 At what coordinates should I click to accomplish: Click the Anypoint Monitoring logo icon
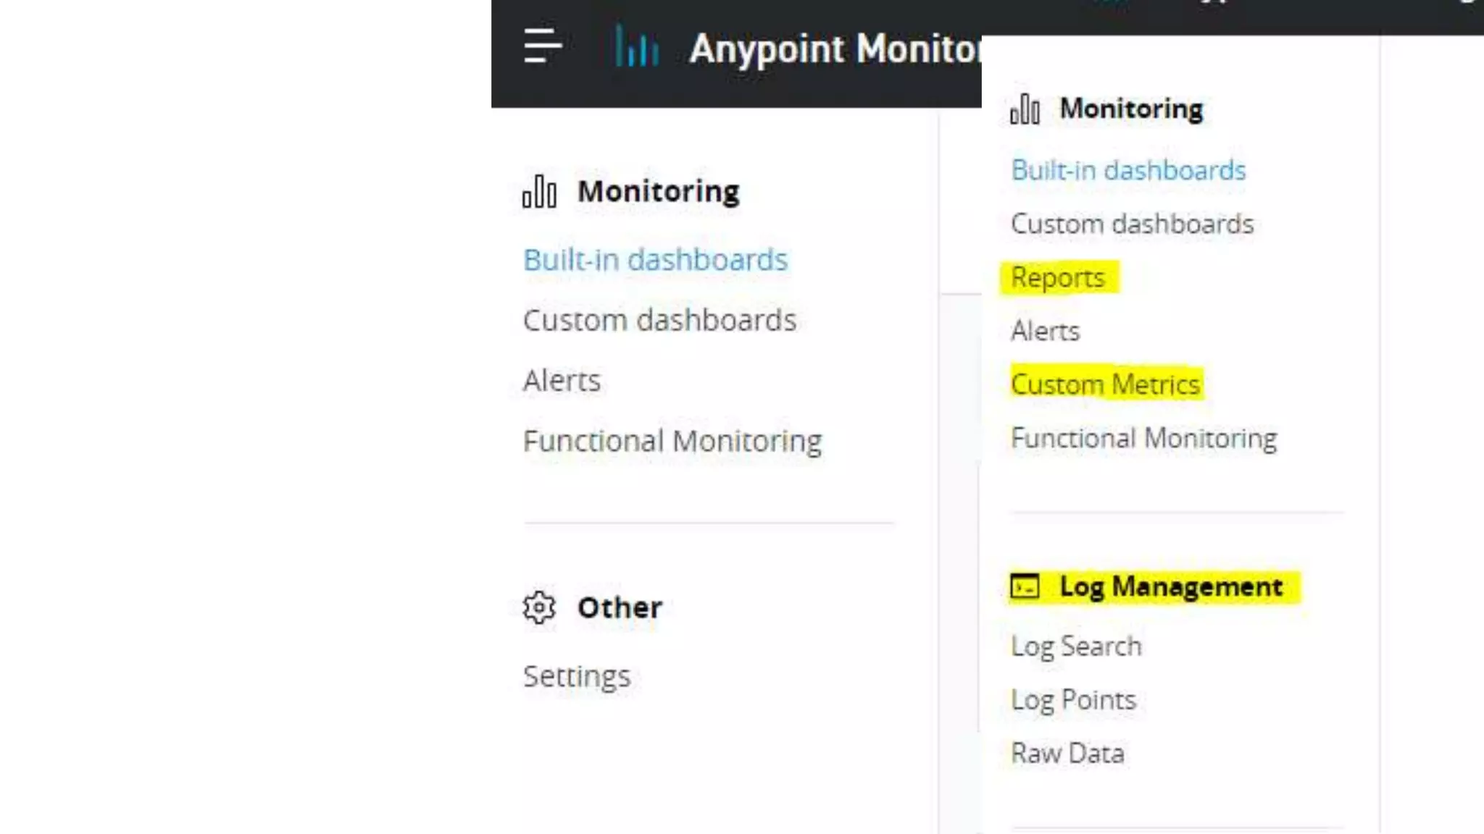[x=636, y=46]
